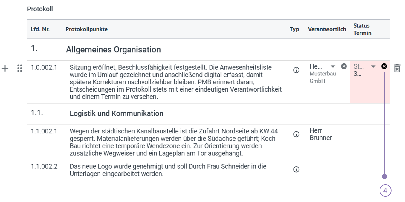Click the info type icon in row 1.0.002.1
Screen dimensions: 405x202
coord(296,70)
